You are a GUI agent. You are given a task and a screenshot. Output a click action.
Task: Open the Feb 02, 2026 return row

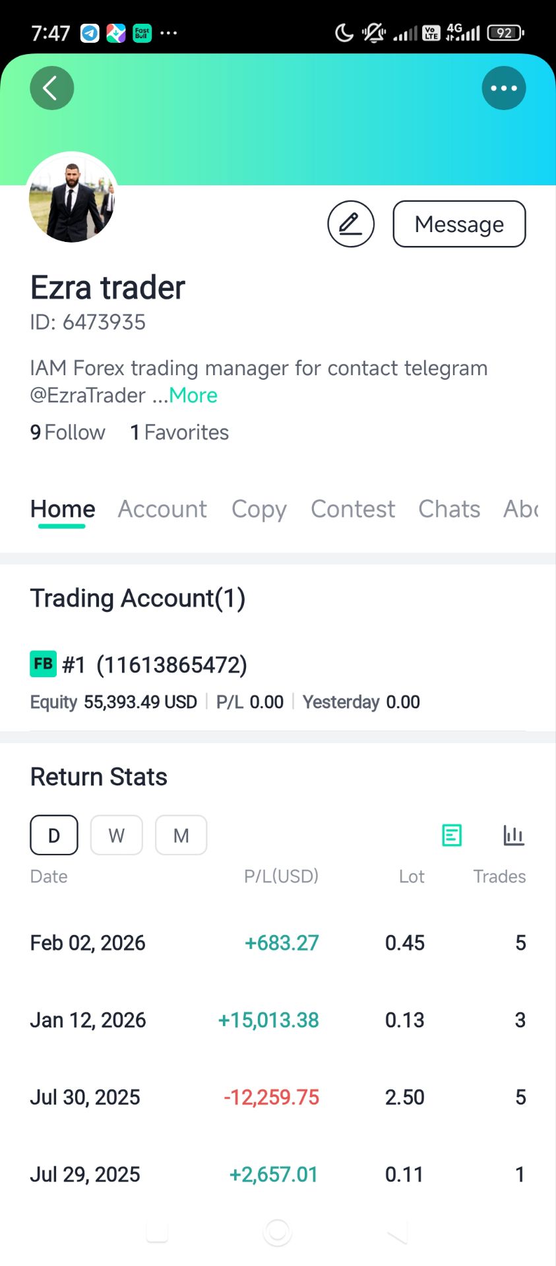coord(278,943)
